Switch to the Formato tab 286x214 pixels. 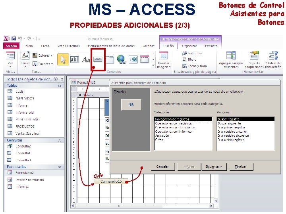[x=211, y=46]
